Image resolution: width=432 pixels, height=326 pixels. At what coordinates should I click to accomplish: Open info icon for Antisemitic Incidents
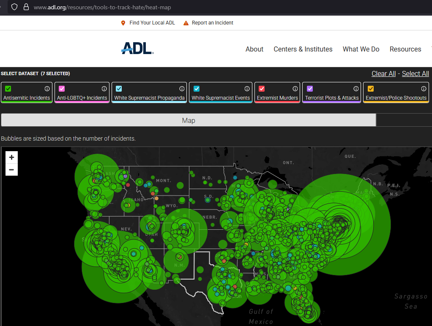[47, 89]
